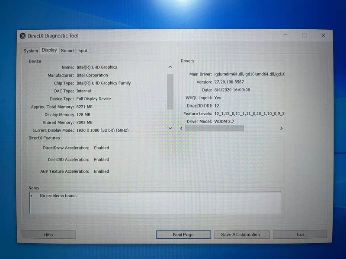The image size is (346, 259).
Task: Minimize the DirectX Diagnostic Tool window
Action: tap(285, 35)
